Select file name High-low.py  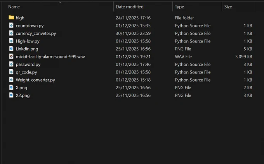click(28, 41)
